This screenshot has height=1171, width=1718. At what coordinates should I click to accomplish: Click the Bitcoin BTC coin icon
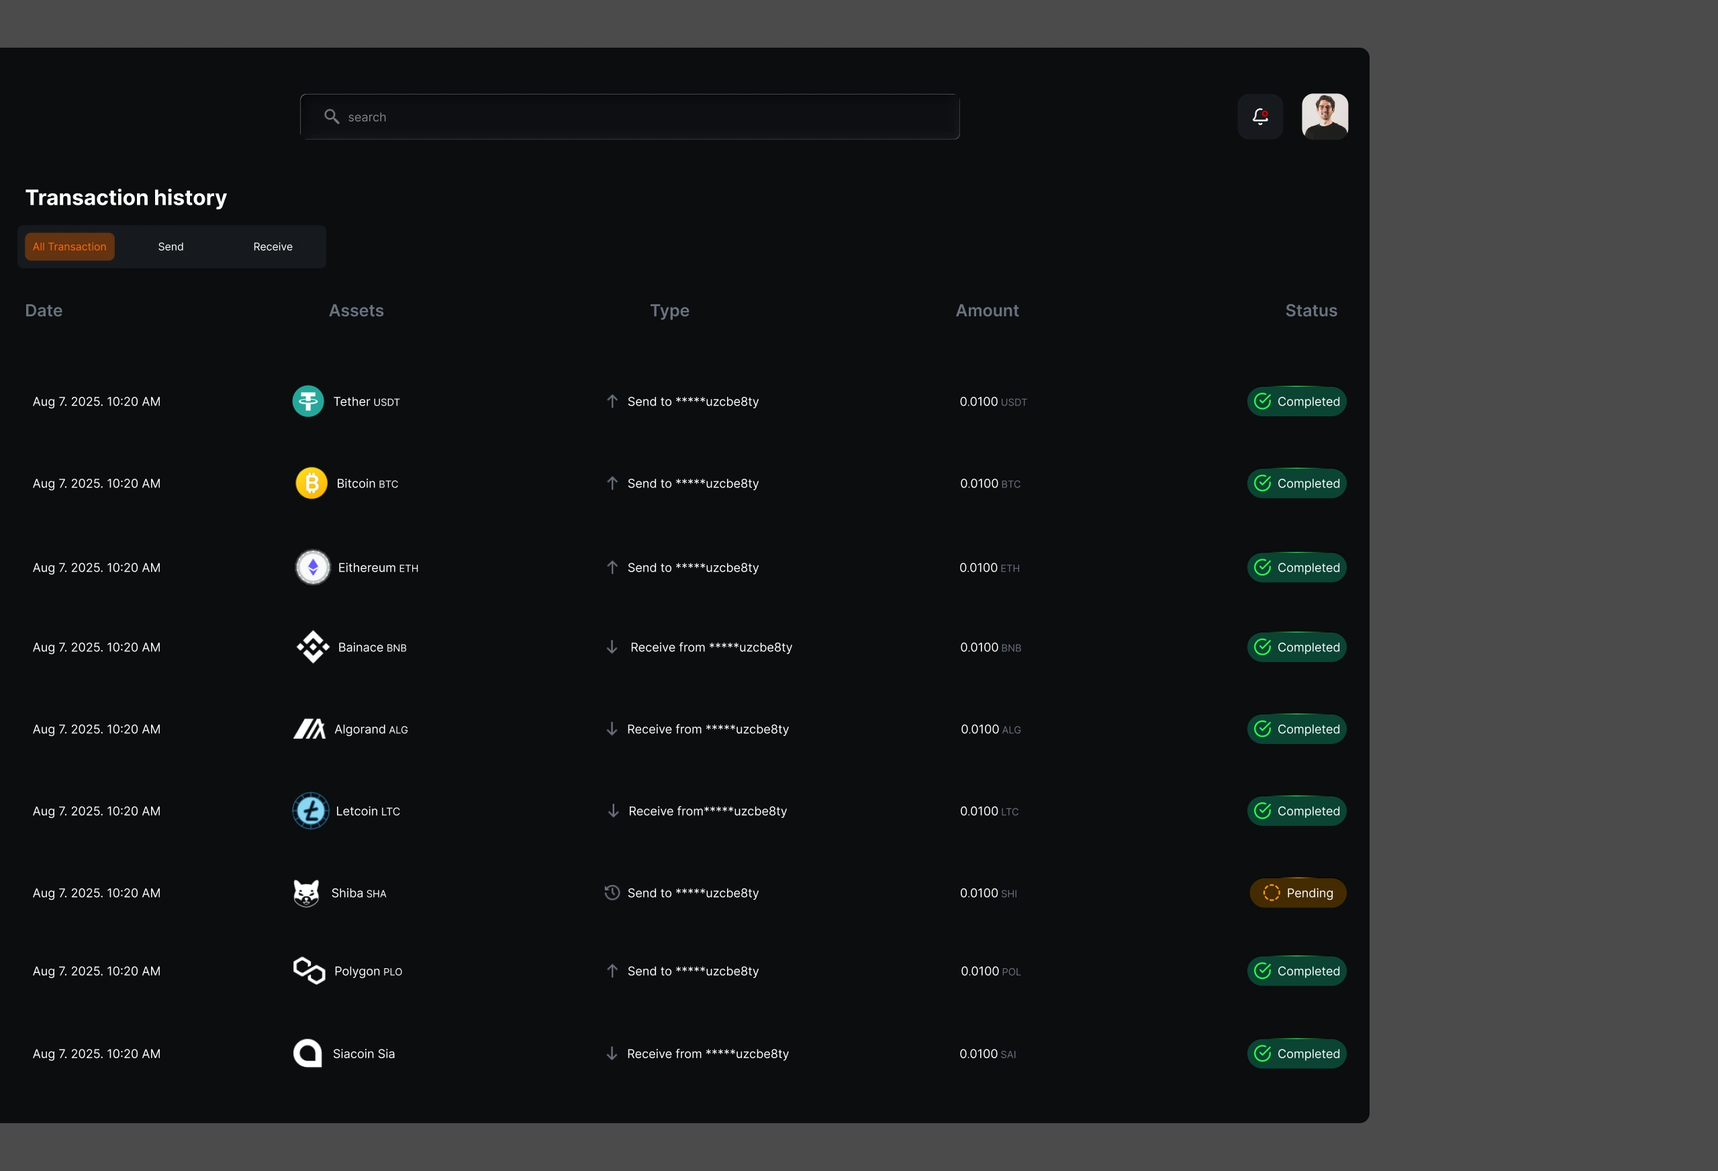312,483
